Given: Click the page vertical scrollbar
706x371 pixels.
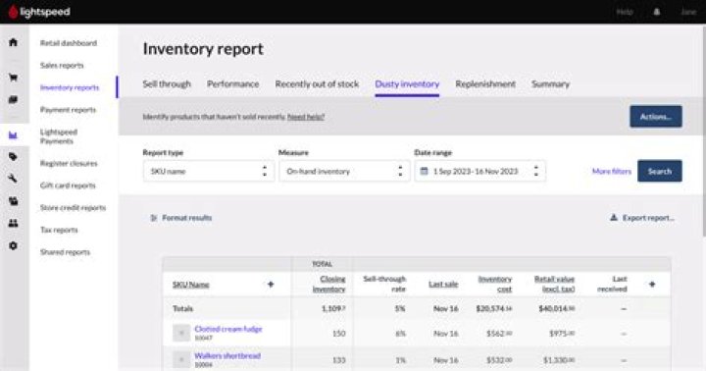Looking at the screenshot, I should 703,131.
